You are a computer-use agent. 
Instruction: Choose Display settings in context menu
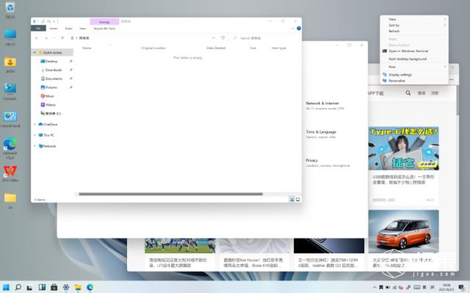pyautogui.click(x=414, y=75)
